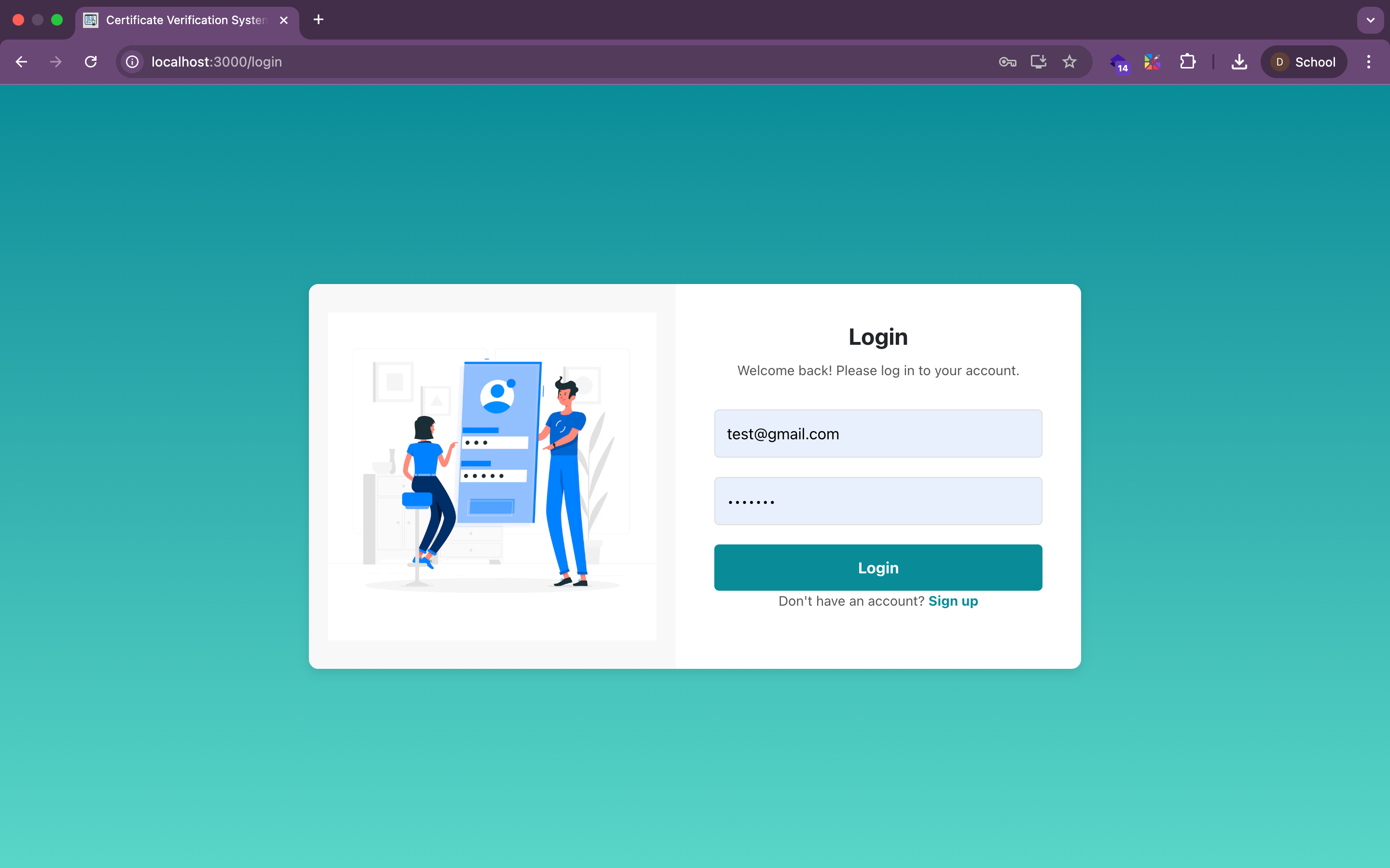Open the extension with badge 14

pos(1118,62)
